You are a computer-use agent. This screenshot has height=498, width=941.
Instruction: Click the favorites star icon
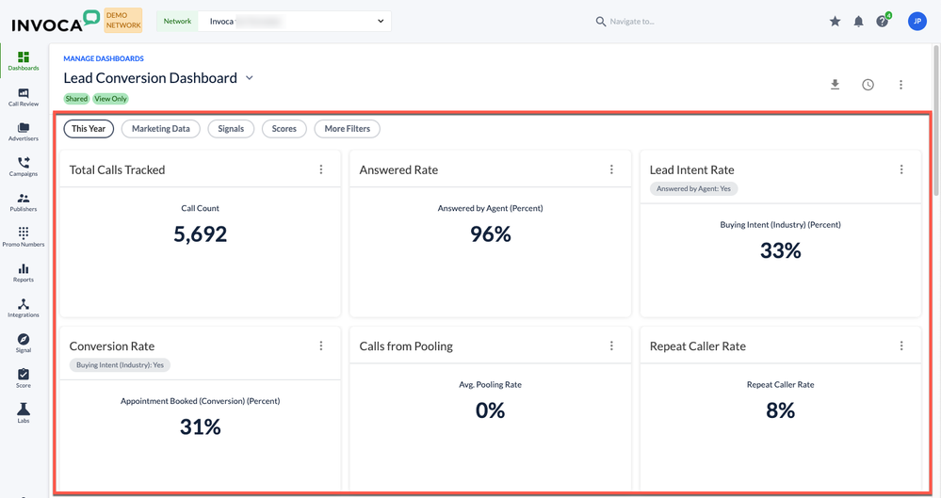tap(835, 22)
